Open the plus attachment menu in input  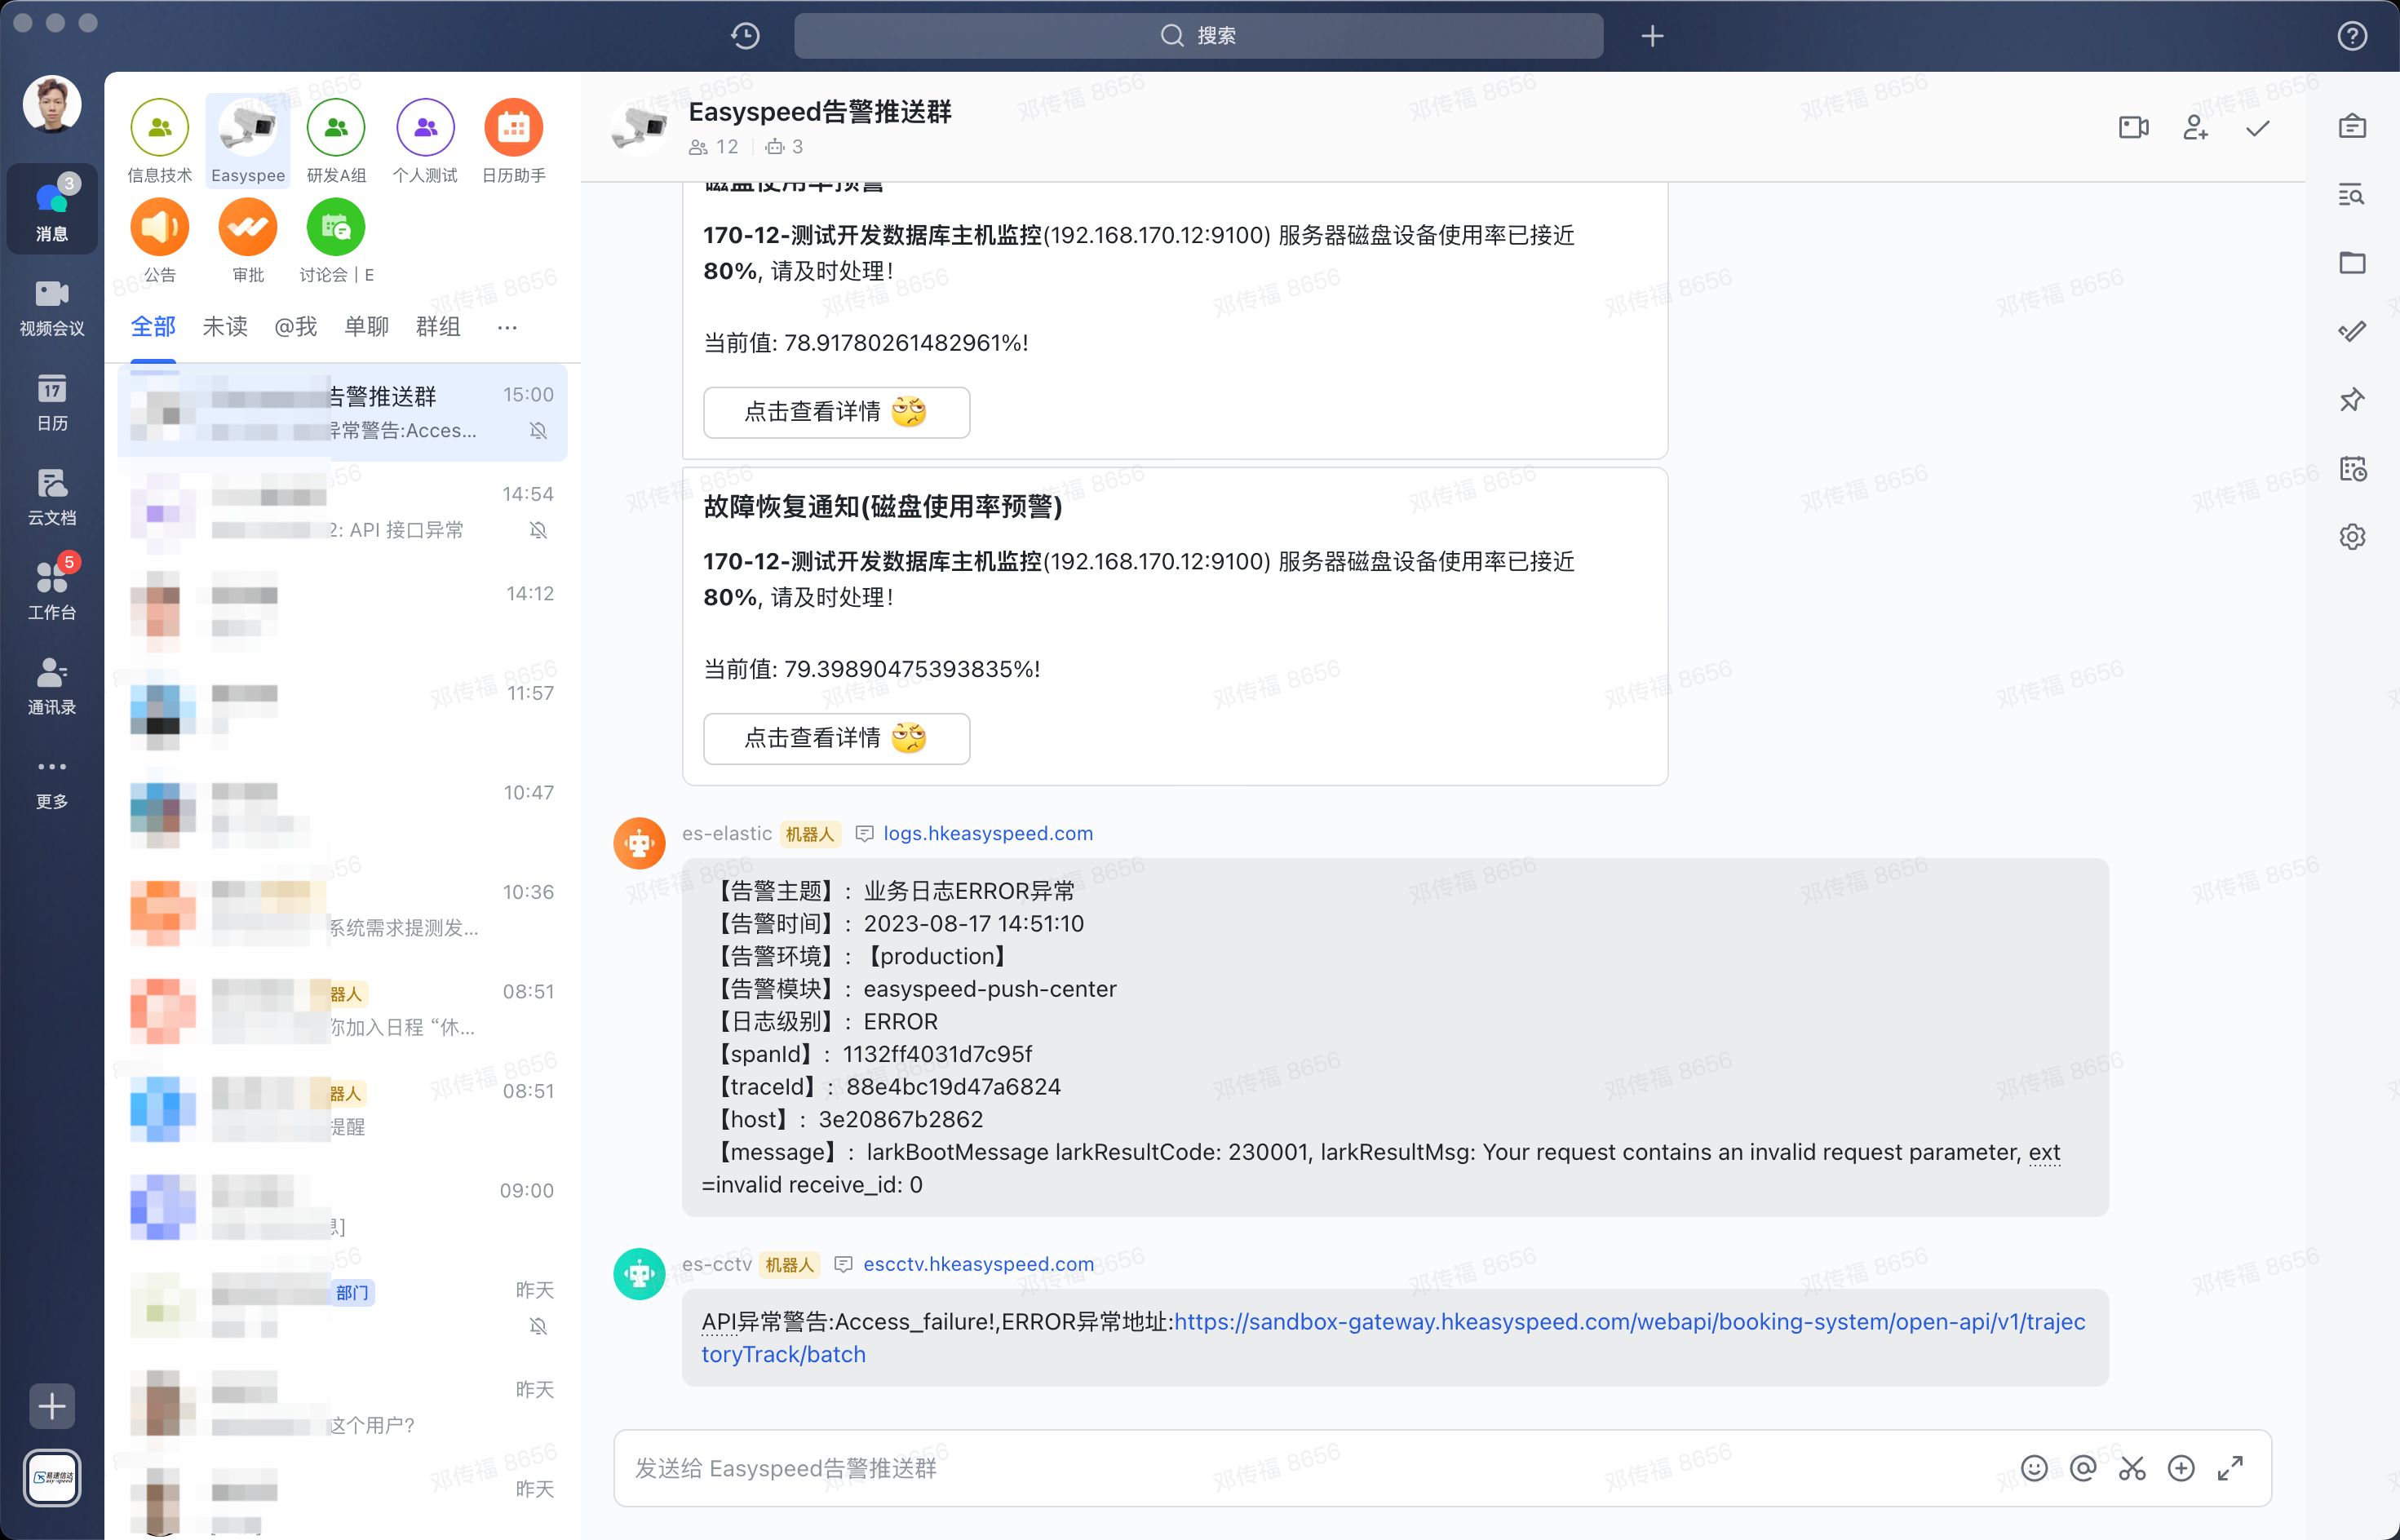point(2181,1467)
